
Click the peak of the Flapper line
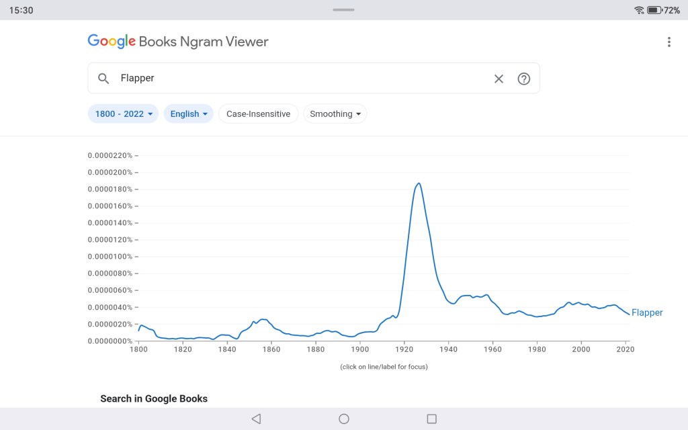(419, 183)
